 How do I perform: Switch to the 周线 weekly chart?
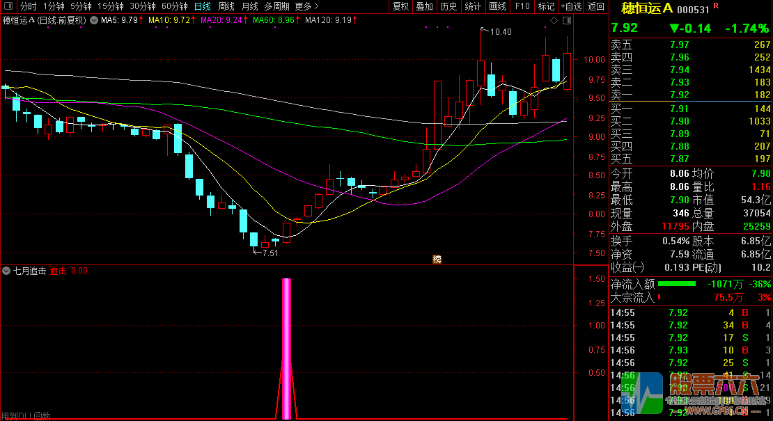click(x=226, y=6)
